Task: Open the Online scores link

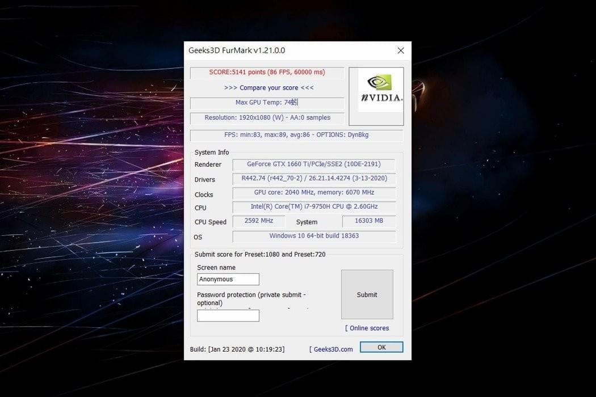Action: coord(367,328)
